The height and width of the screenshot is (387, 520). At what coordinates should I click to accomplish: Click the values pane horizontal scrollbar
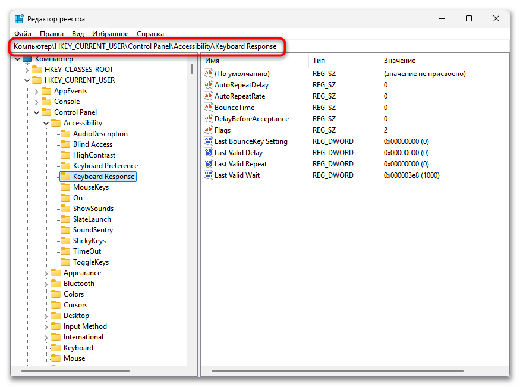[x=338, y=371]
